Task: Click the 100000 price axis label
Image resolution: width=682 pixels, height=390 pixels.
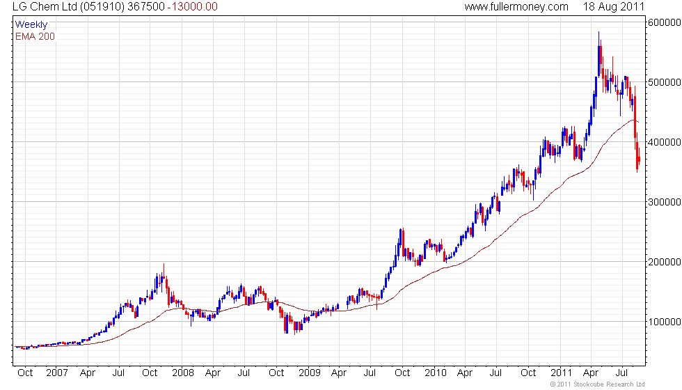Action: tap(664, 322)
